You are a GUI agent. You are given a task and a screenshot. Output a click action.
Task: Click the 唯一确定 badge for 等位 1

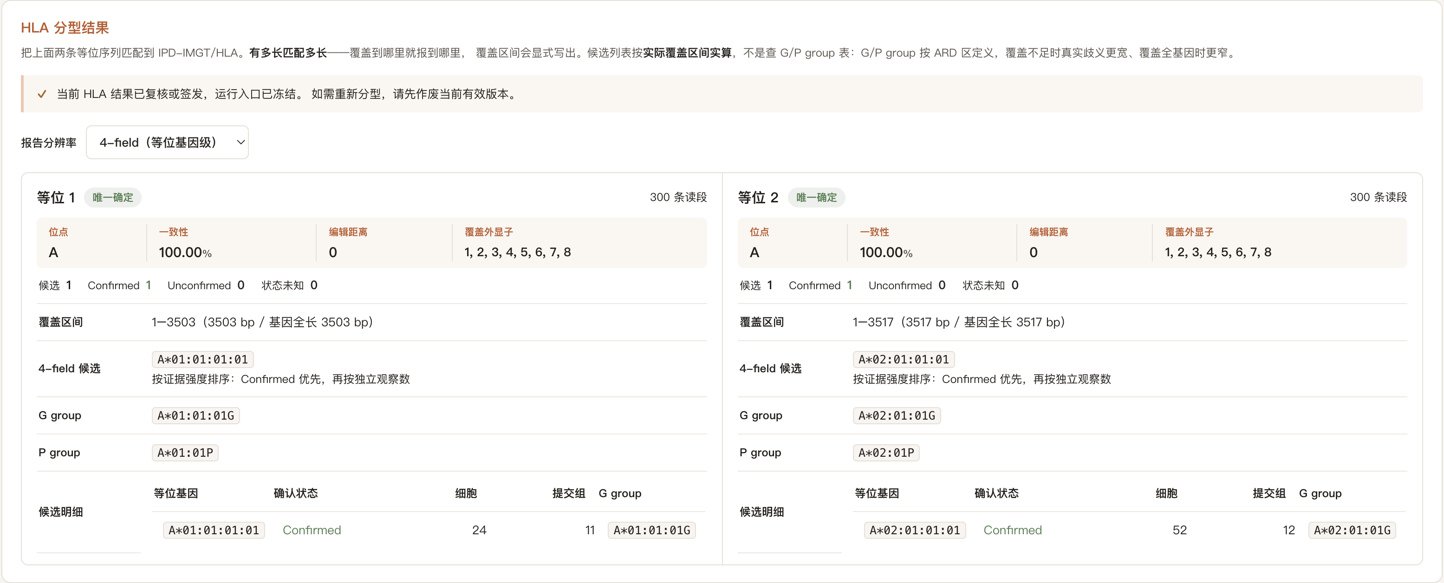tap(113, 197)
